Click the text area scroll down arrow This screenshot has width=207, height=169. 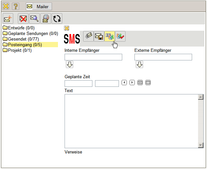point(201,145)
